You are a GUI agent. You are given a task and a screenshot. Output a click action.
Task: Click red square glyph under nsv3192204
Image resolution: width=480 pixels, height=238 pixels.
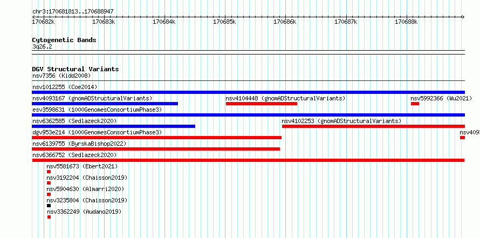coord(49,183)
